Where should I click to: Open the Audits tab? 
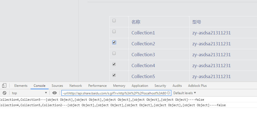[177, 86]
